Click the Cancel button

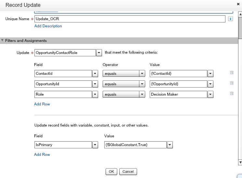pyautogui.click(x=128, y=172)
